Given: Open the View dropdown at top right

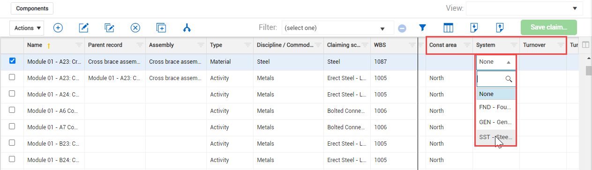Looking at the screenshot, I should coord(524,8).
